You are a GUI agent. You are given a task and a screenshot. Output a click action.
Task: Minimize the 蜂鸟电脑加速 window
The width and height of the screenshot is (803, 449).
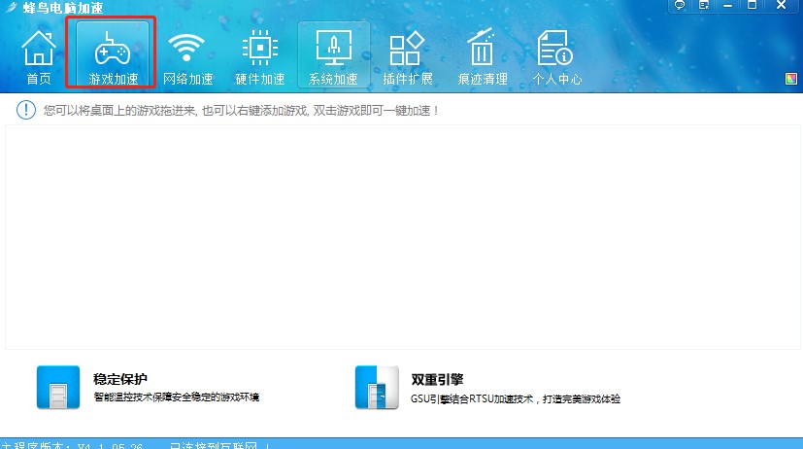point(727,5)
